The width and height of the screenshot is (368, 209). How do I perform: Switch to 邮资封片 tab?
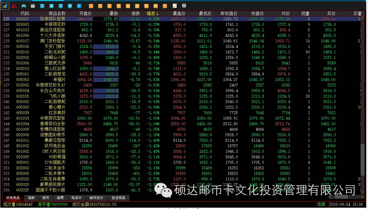pos(97,198)
